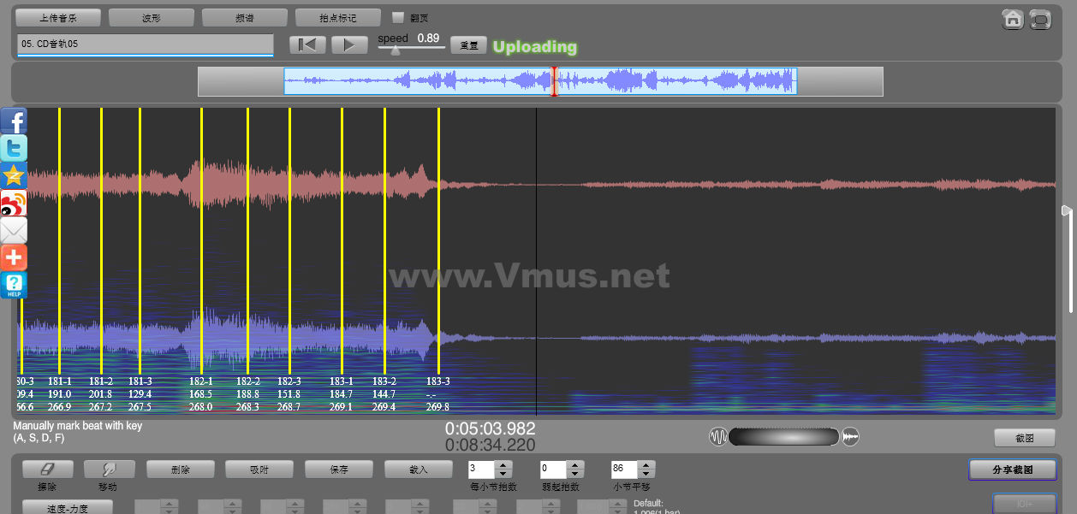Click the 上传音乐 upload music button
Viewport: 1077px width, 514px height.
58,17
